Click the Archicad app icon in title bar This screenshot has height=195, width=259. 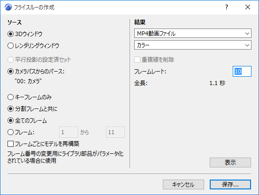point(8,7)
